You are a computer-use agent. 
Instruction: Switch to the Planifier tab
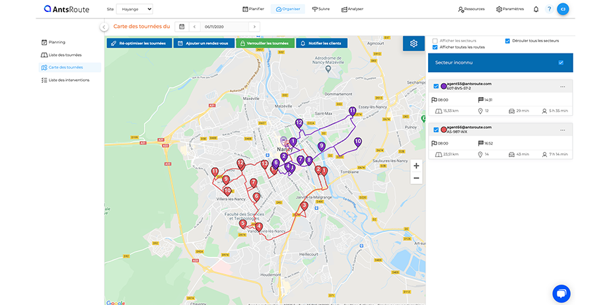pyautogui.click(x=253, y=9)
